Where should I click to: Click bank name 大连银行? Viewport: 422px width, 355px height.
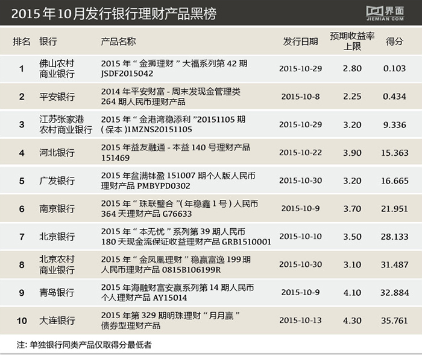(57, 321)
